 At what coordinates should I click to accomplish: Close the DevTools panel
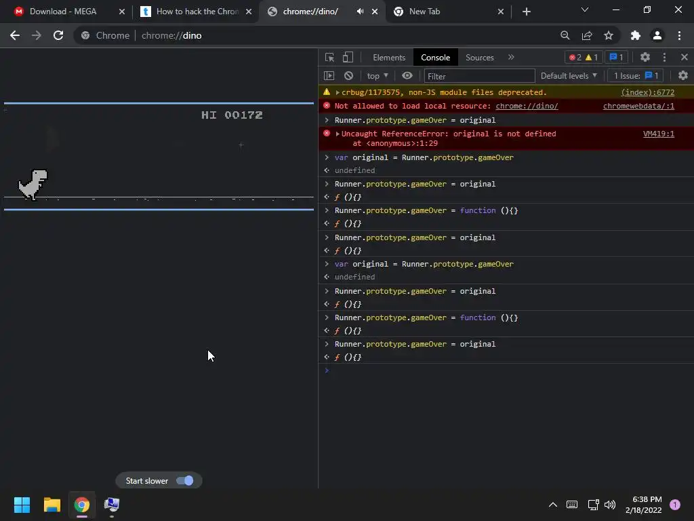[x=685, y=57]
